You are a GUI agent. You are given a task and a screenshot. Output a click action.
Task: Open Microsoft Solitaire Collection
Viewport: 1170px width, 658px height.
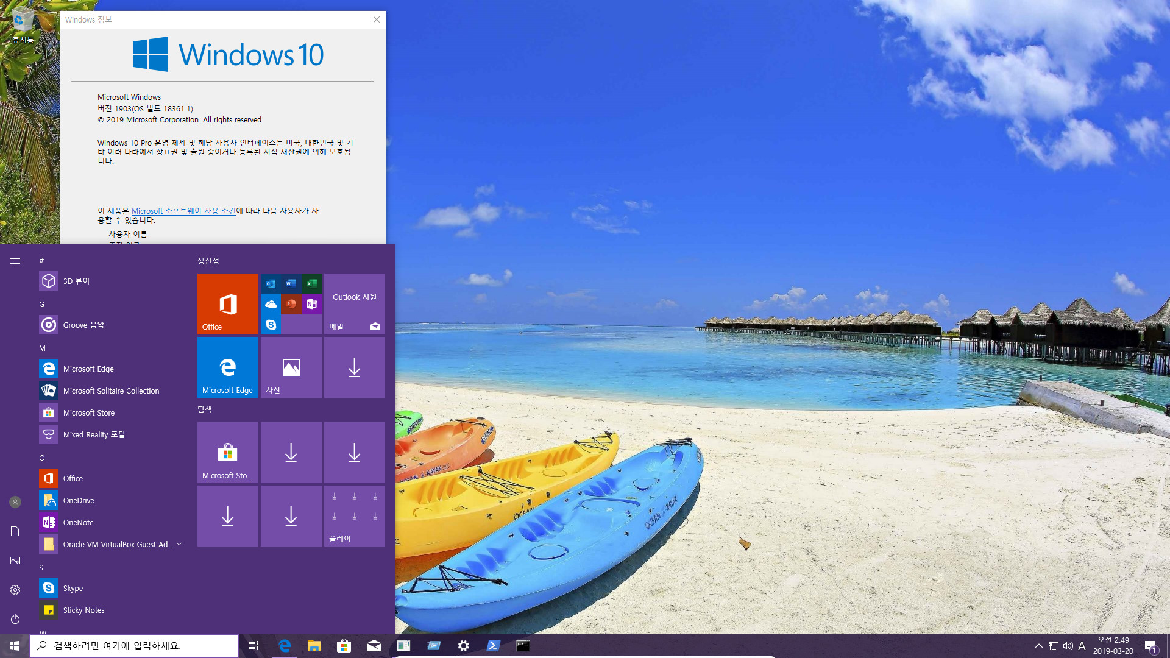coord(110,391)
